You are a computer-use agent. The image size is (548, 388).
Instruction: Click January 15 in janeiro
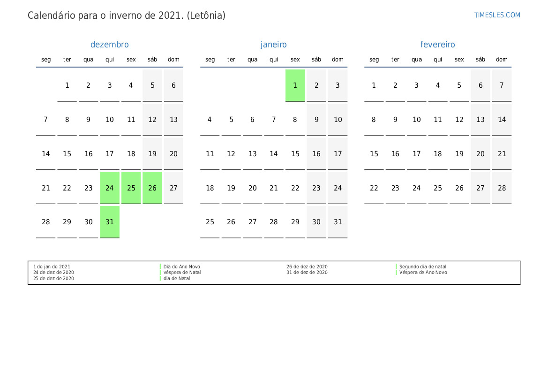point(295,154)
